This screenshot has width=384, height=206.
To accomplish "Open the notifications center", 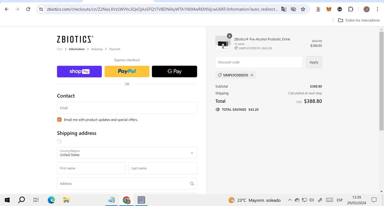I will point(374,200).
